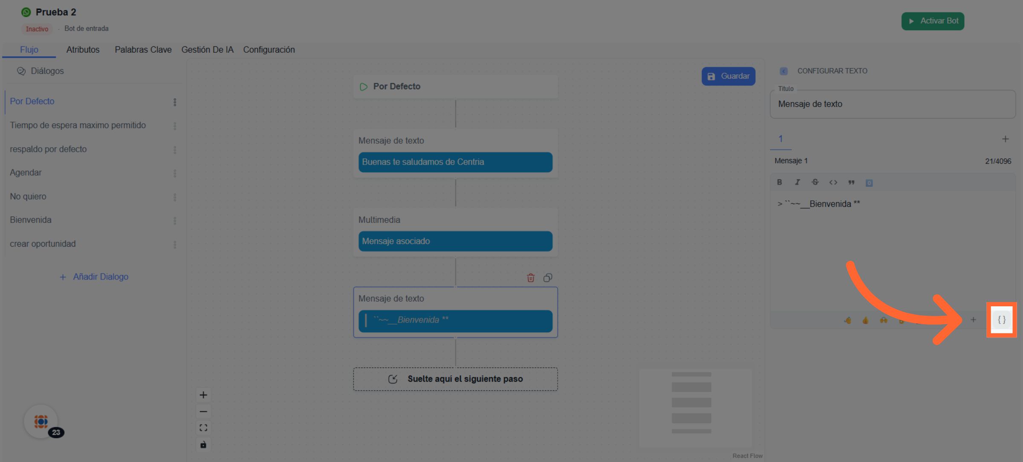The width and height of the screenshot is (1023, 462).
Task: Open Palabras Clave tab
Action: click(x=143, y=50)
